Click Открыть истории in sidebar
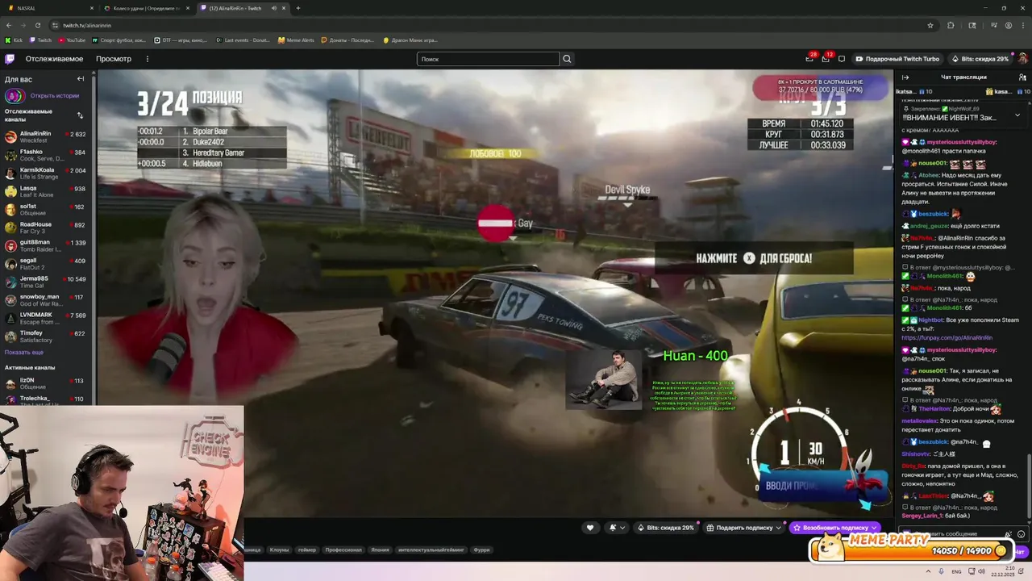 (55, 96)
